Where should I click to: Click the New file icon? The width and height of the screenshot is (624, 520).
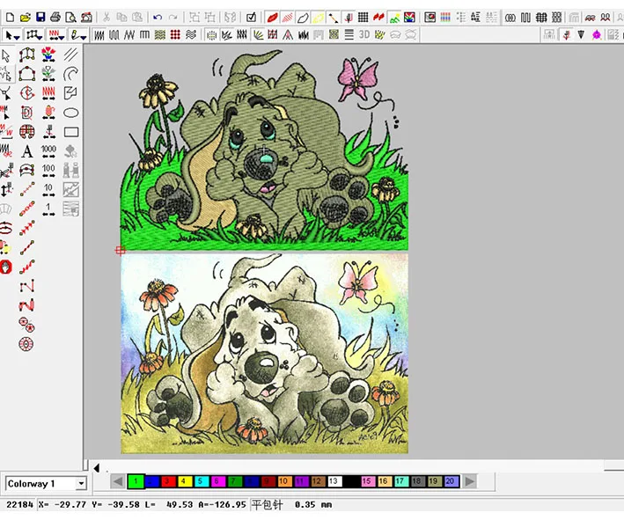pos(9,17)
